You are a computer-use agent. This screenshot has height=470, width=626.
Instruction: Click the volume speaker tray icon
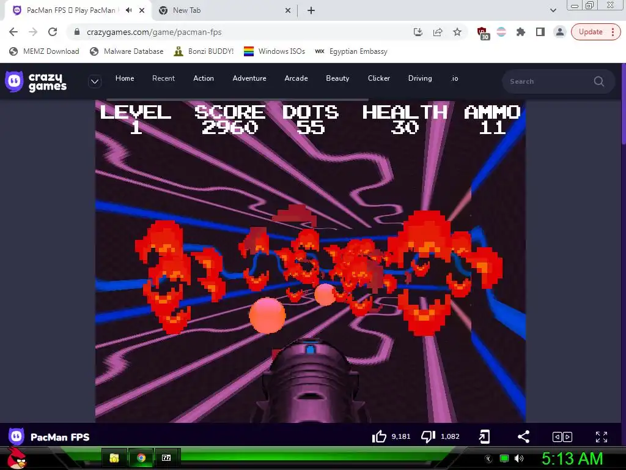click(x=519, y=458)
